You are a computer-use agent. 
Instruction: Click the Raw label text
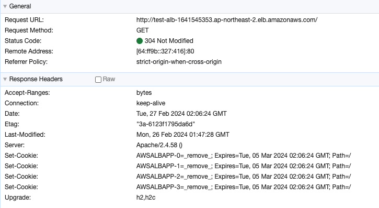[x=109, y=79]
